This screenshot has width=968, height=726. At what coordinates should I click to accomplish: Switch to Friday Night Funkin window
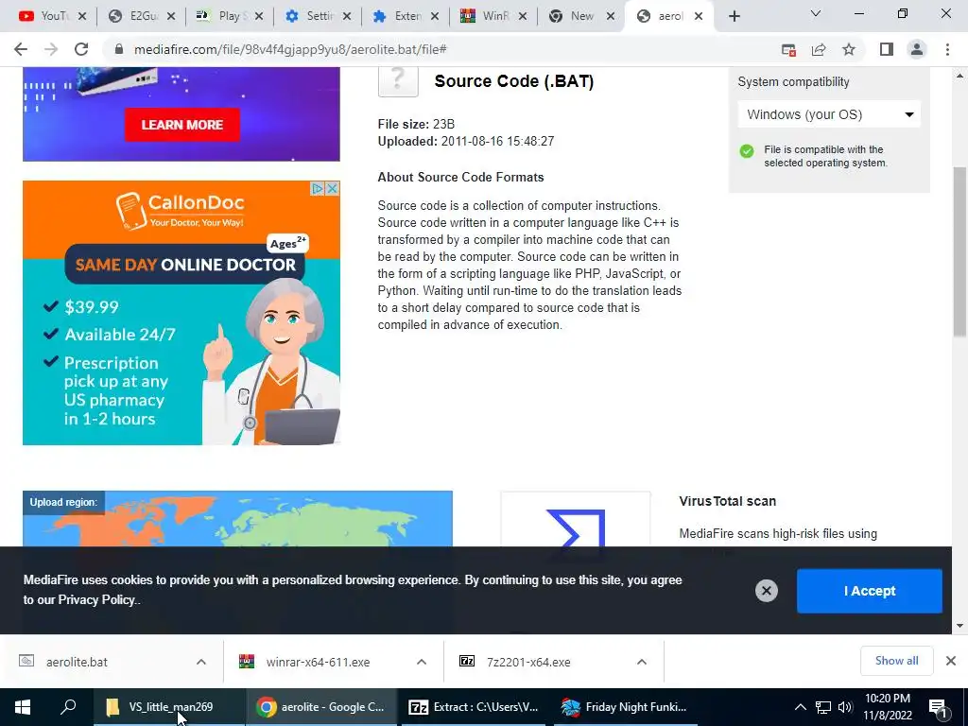[x=626, y=707]
